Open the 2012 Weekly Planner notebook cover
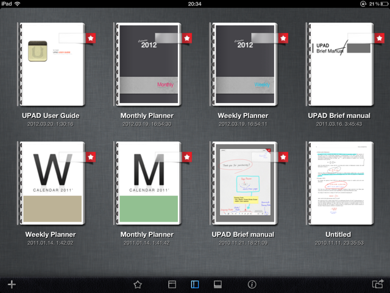 pyautogui.click(x=244, y=64)
